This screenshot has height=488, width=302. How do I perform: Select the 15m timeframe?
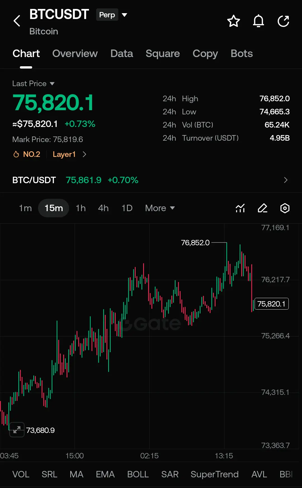click(x=53, y=208)
